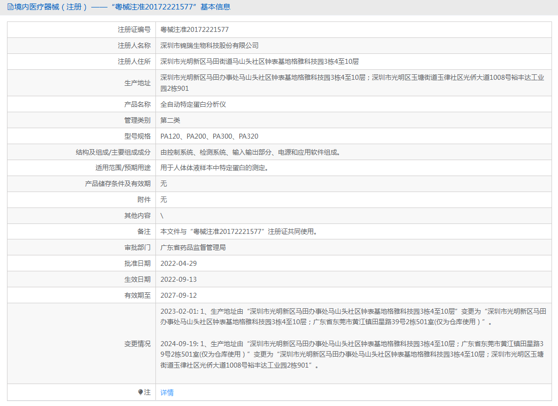Click the 型号规格 label
Image resolution: width=558 pixels, height=406 pixels.
click(138, 136)
